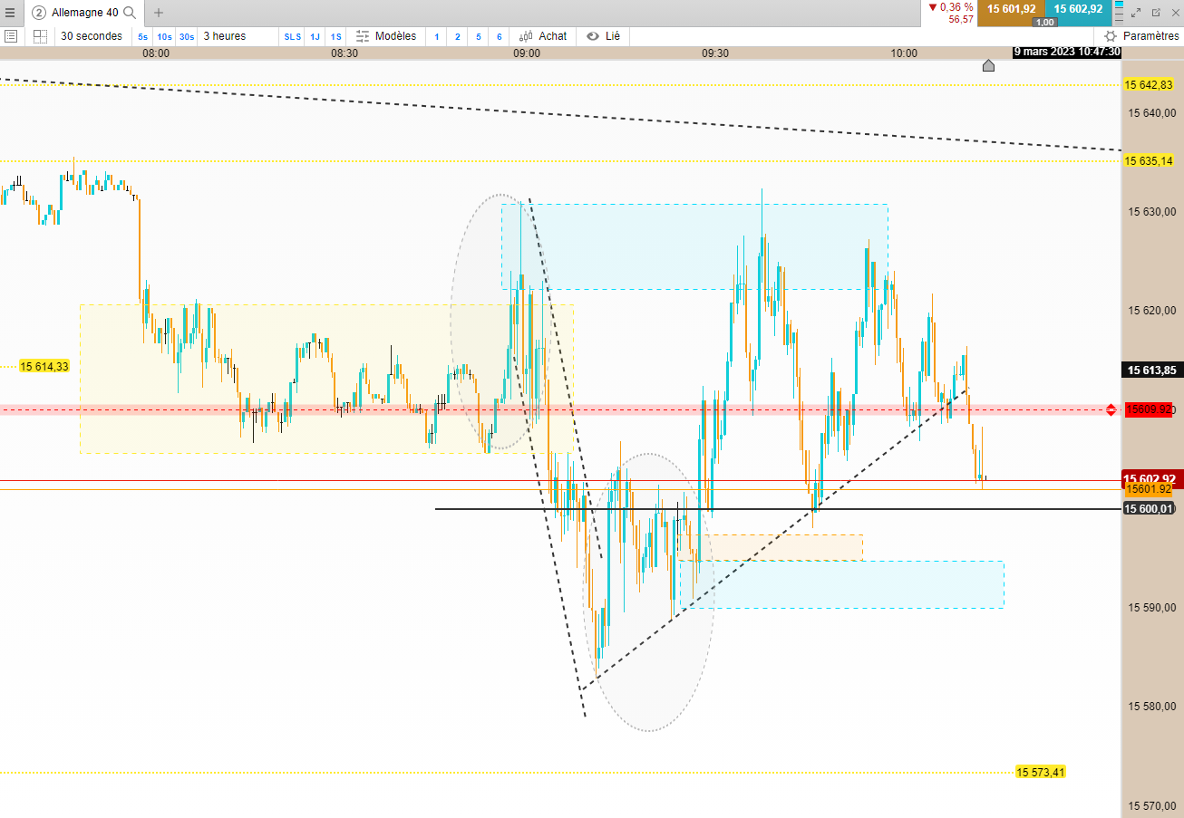This screenshot has width=1184, height=818.
Task: Select the 15 635,14 yellow level label
Action: coord(1149,160)
